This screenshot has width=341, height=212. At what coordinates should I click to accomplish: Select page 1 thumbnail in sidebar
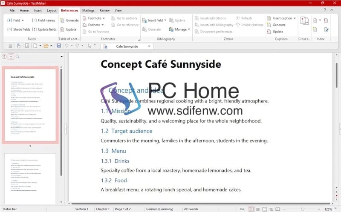coord(30,105)
